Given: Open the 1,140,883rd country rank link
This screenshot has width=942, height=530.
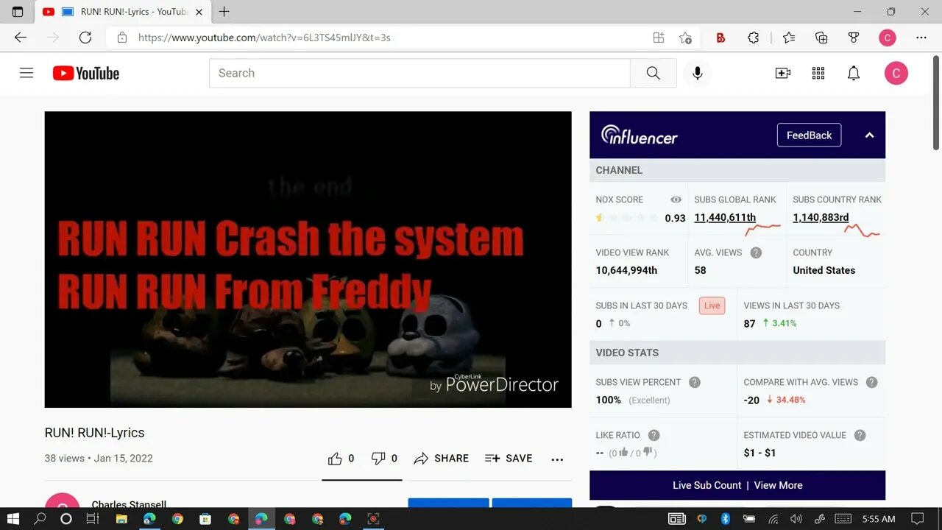Looking at the screenshot, I should (821, 217).
